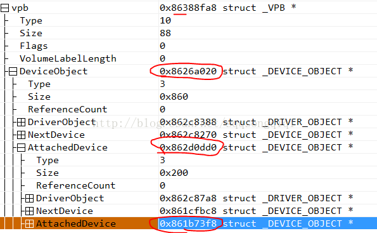Select the VolumeLabelLength row
The height and width of the screenshot is (233, 377).
tap(189, 58)
